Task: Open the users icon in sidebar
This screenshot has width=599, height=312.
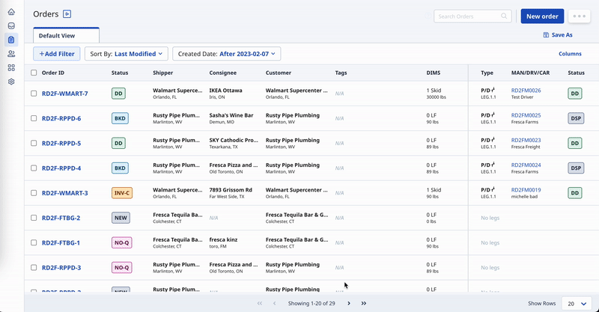Action: [x=11, y=54]
